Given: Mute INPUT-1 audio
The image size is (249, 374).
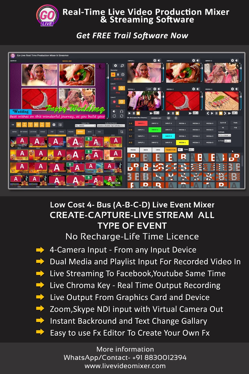Looking at the screenshot, I should point(159,60).
